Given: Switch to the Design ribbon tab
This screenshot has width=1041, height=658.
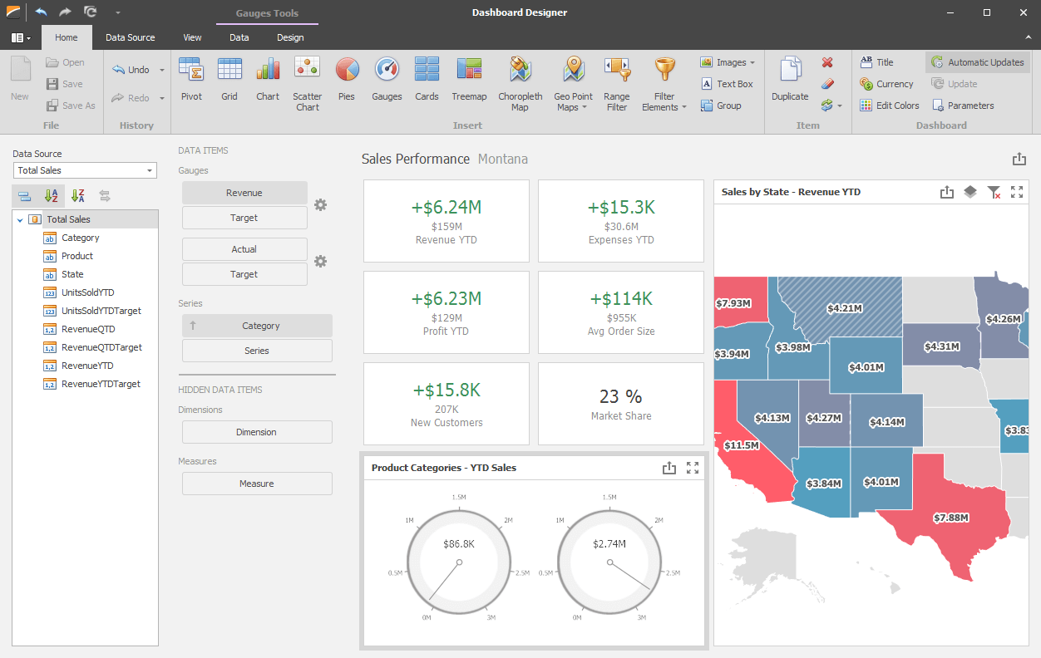Looking at the screenshot, I should pyautogui.click(x=290, y=37).
